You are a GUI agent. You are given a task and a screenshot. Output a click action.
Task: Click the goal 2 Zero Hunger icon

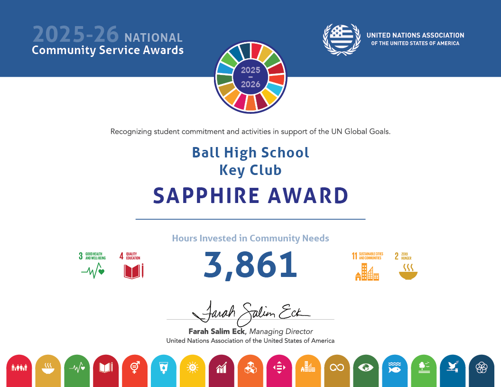click(x=406, y=266)
